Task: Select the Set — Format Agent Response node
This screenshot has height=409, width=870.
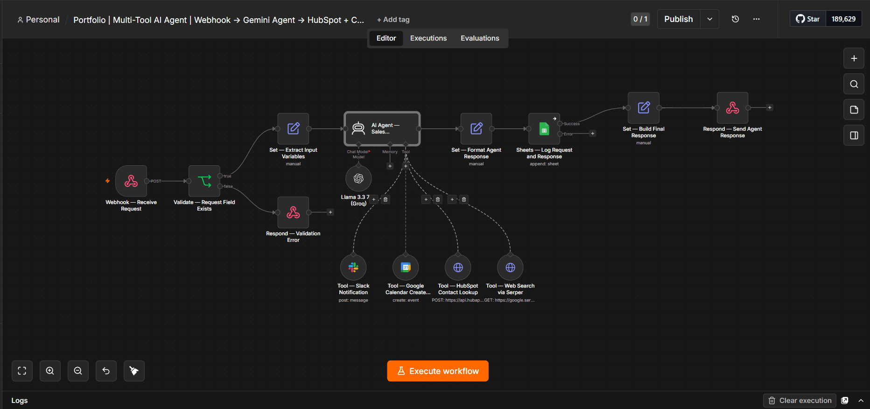Action: (x=476, y=129)
